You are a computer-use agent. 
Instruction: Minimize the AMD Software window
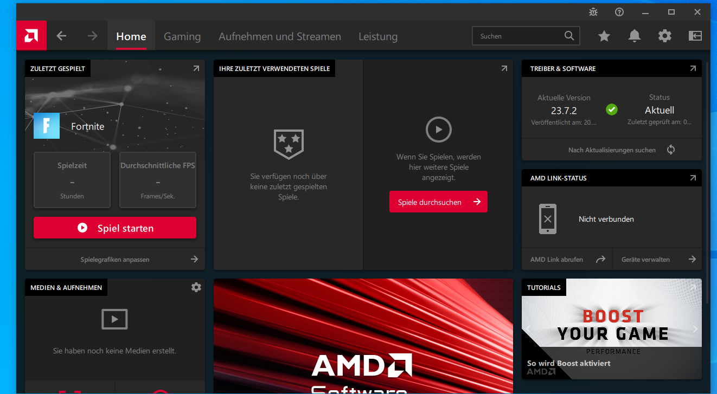(645, 12)
